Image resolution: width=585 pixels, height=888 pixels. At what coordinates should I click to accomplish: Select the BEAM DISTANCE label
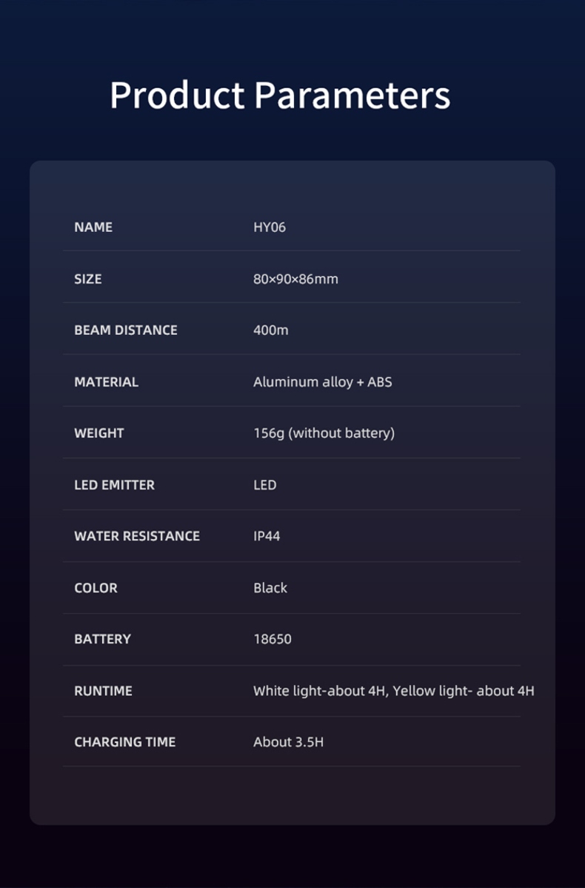[x=126, y=330]
